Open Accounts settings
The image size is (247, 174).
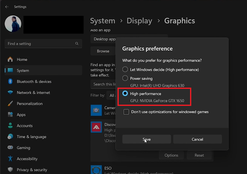point(25,126)
